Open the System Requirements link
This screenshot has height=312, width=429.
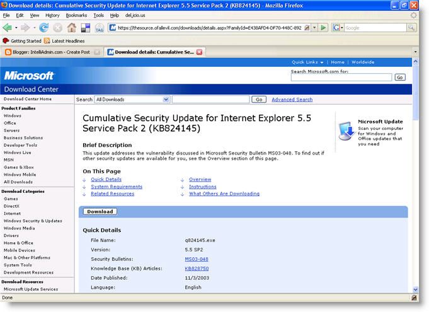(x=117, y=187)
